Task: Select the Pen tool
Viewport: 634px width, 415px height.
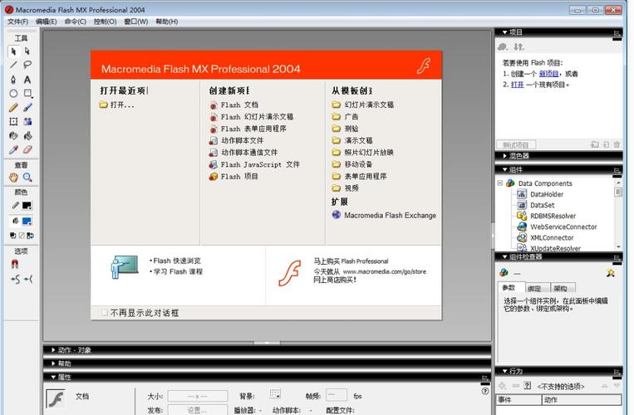Action: 14,79
